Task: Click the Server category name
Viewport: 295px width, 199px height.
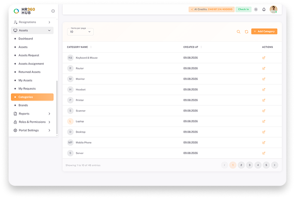Action: pos(80,153)
